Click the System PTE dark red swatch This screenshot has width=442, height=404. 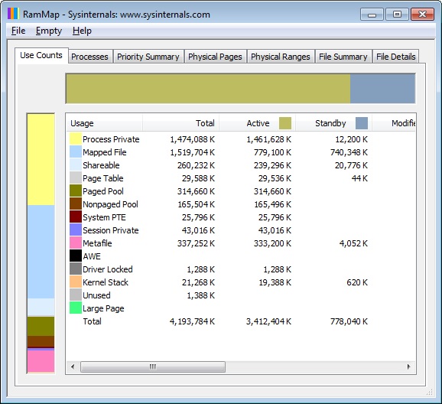coord(76,217)
